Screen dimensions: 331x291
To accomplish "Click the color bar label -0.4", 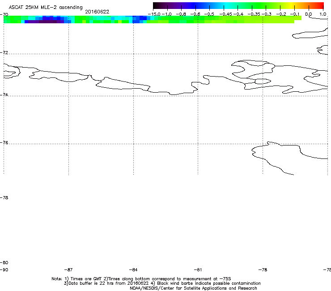I will [238, 14].
